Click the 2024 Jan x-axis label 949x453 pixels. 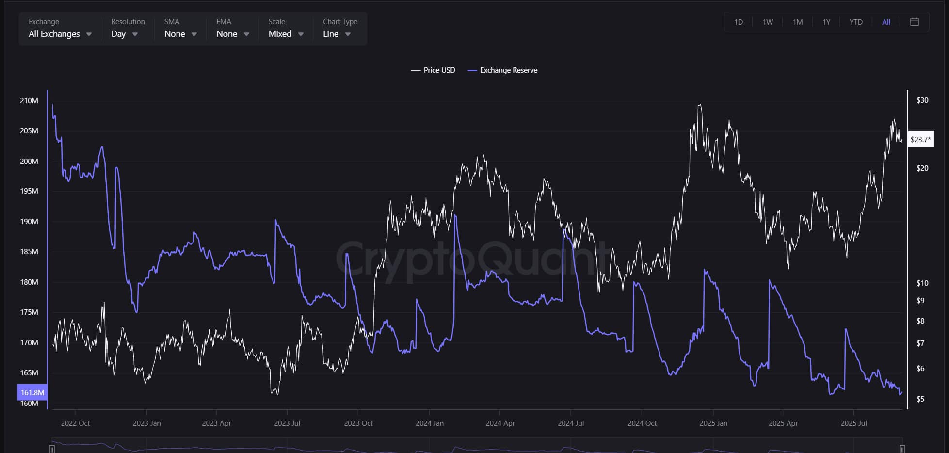(x=429, y=423)
